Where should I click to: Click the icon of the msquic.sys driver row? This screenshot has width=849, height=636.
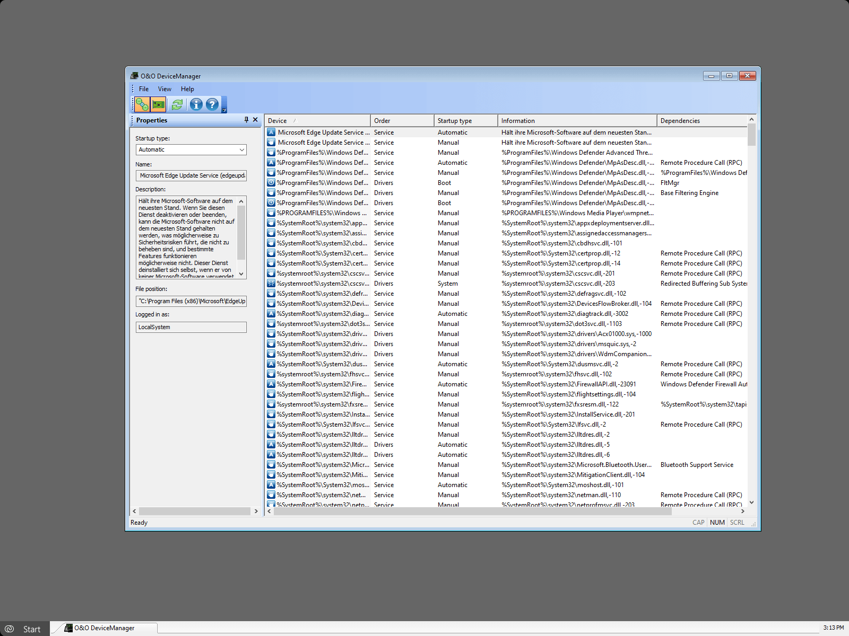pos(271,344)
